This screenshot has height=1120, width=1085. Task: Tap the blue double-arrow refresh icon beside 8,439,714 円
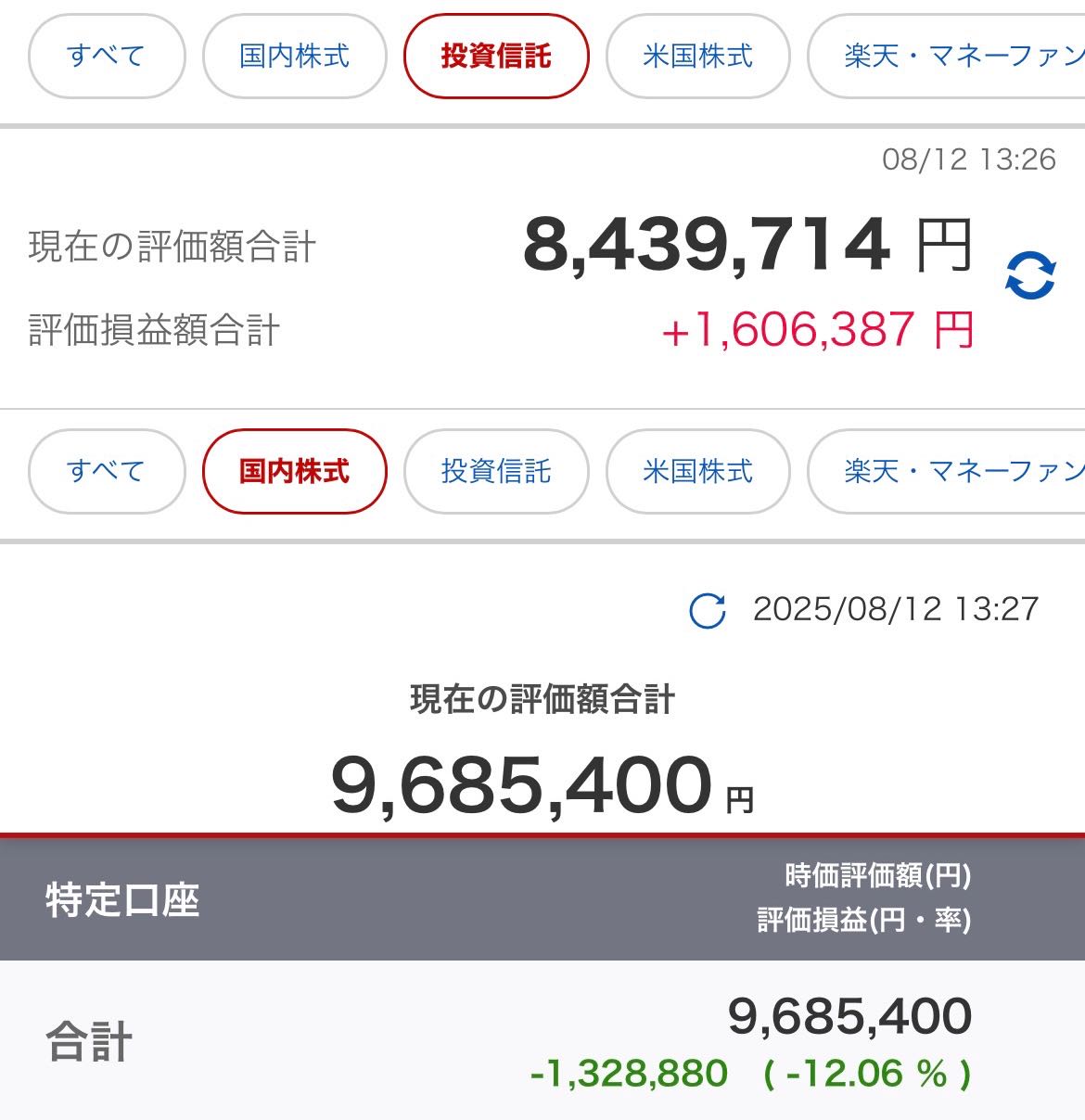[x=1029, y=275]
